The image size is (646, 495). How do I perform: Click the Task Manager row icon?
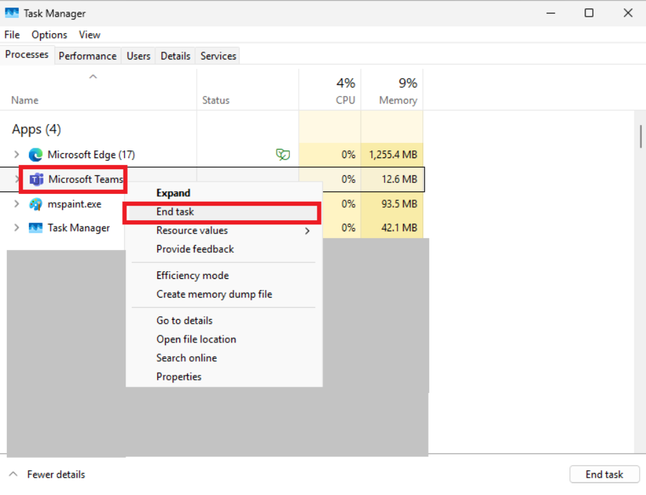36,228
